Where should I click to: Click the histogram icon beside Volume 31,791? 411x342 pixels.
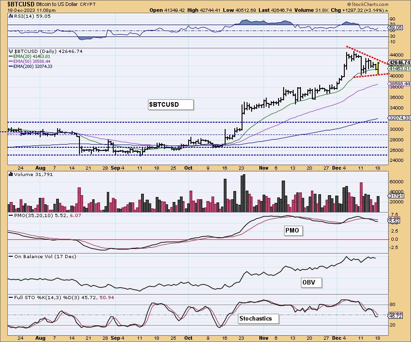11,174
